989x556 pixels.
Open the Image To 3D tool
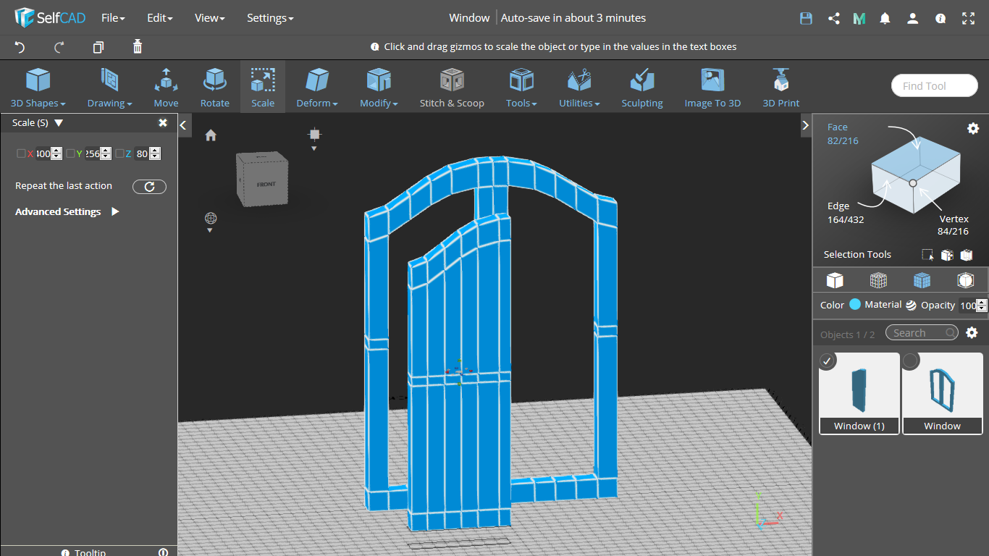pos(712,88)
